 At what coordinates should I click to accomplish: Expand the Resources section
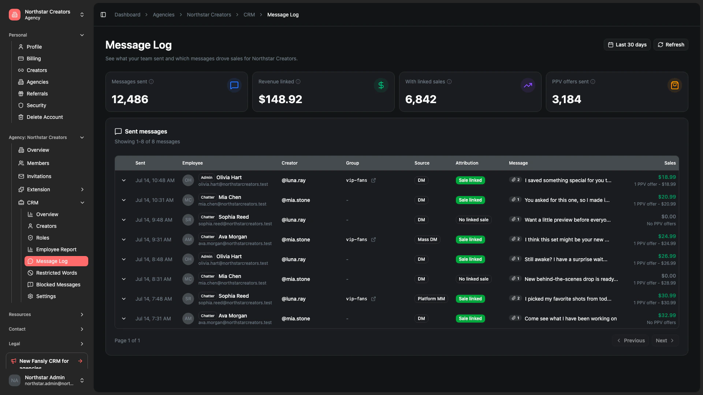[82, 315]
